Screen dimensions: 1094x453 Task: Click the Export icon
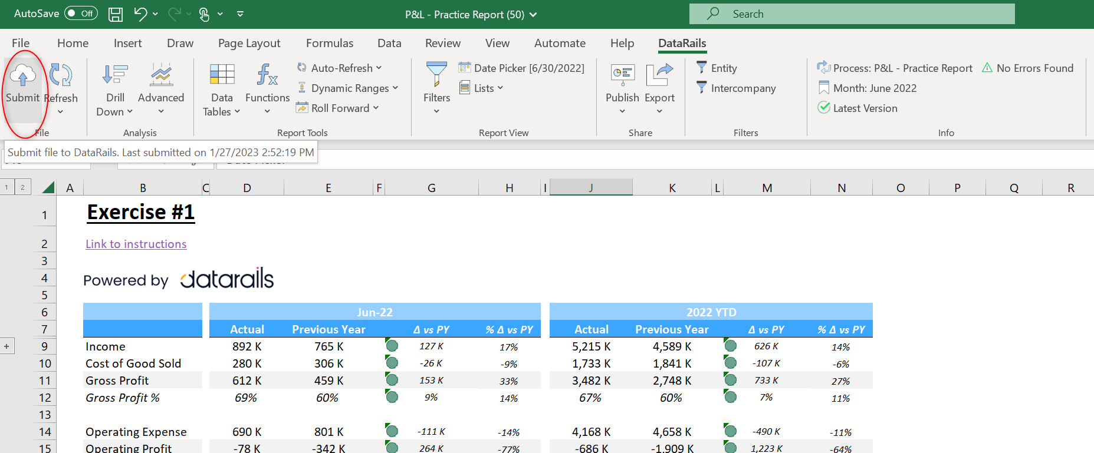659,75
